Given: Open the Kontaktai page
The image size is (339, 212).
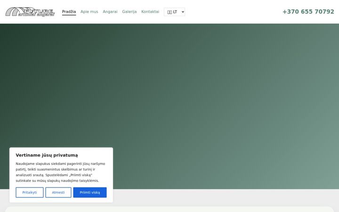Looking at the screenshot, I should (x=150, y=12).
